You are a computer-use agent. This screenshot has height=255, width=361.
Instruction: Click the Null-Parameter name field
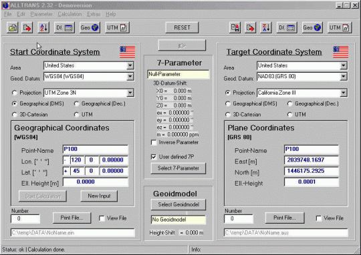178,74
